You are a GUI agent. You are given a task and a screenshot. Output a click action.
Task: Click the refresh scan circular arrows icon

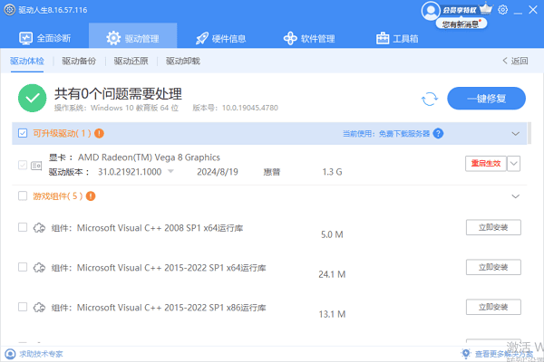point(430,98)
